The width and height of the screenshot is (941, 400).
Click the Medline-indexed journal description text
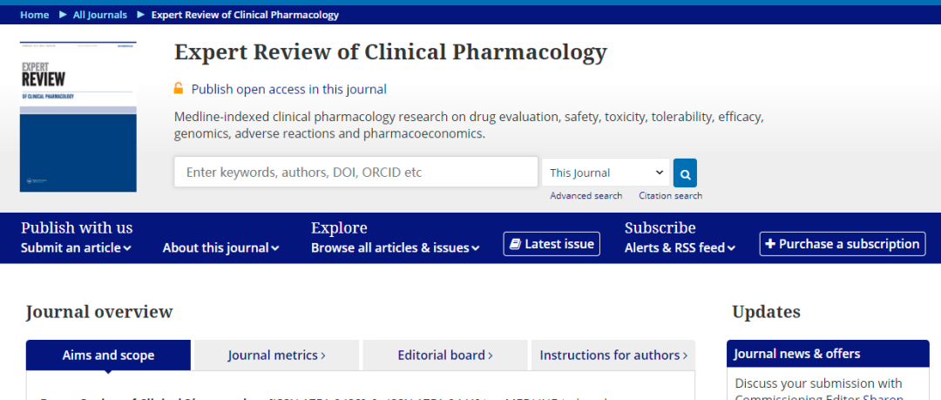469,125
